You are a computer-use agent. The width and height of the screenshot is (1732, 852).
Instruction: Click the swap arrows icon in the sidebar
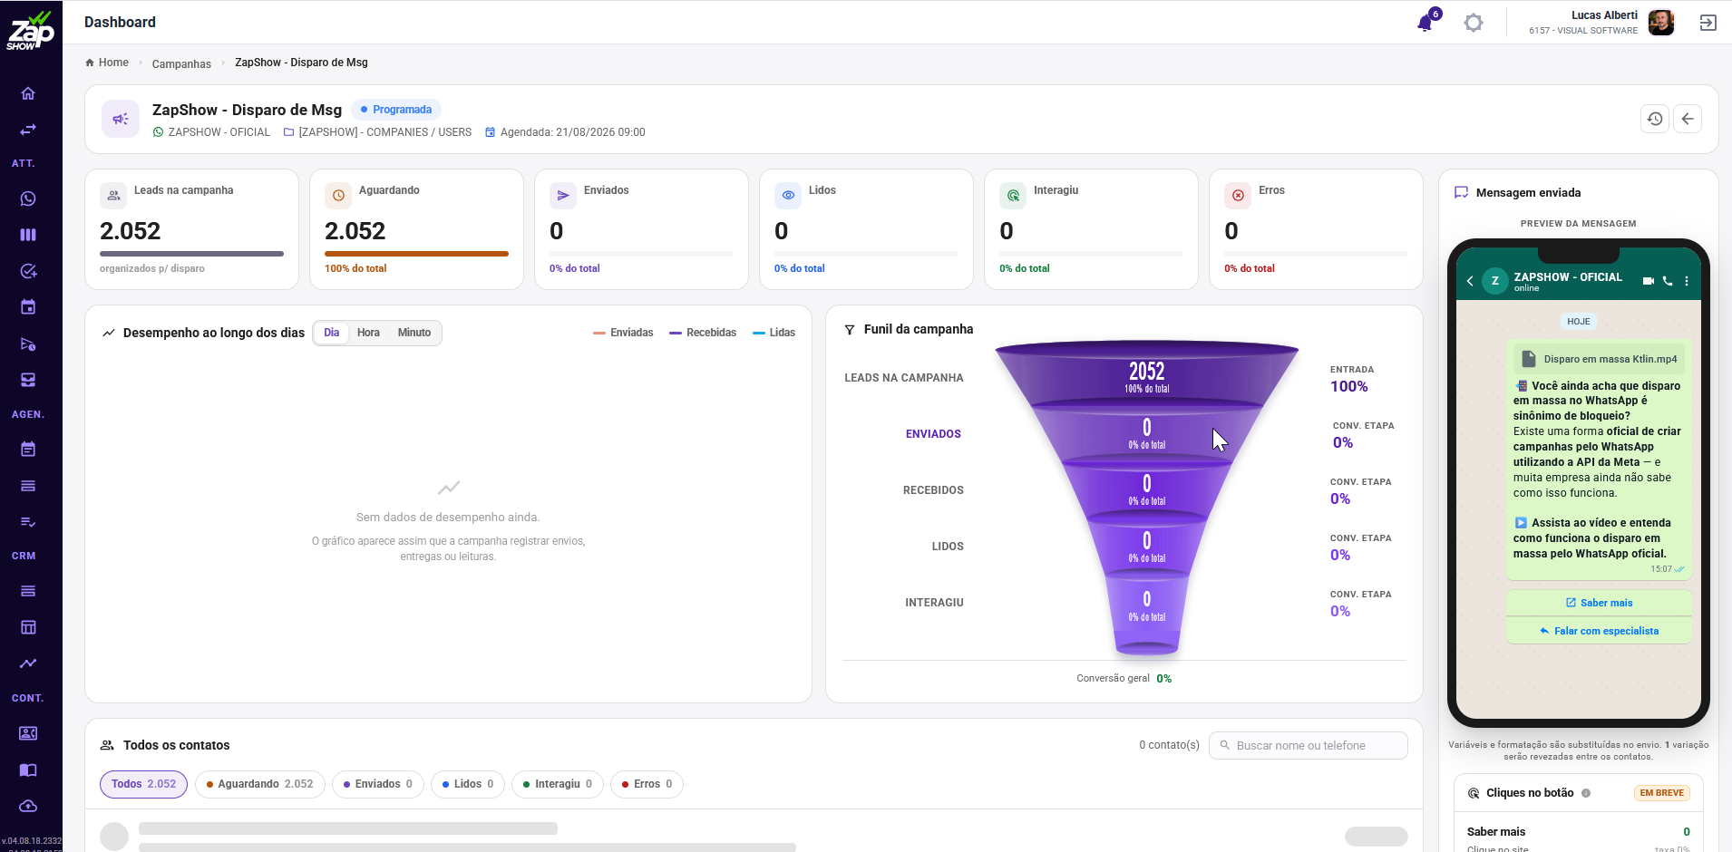pyautogui.click(x=28, y=130)
